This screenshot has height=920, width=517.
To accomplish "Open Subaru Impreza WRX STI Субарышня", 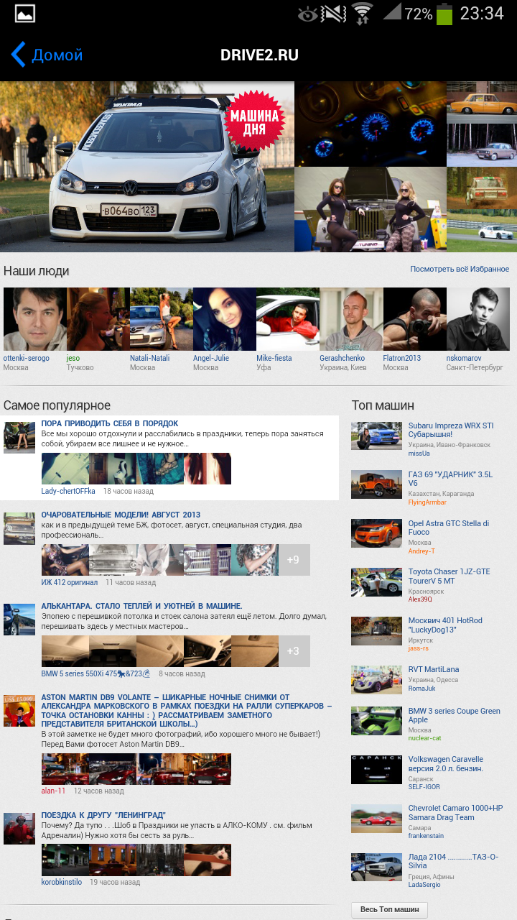I will pos(451,430).
